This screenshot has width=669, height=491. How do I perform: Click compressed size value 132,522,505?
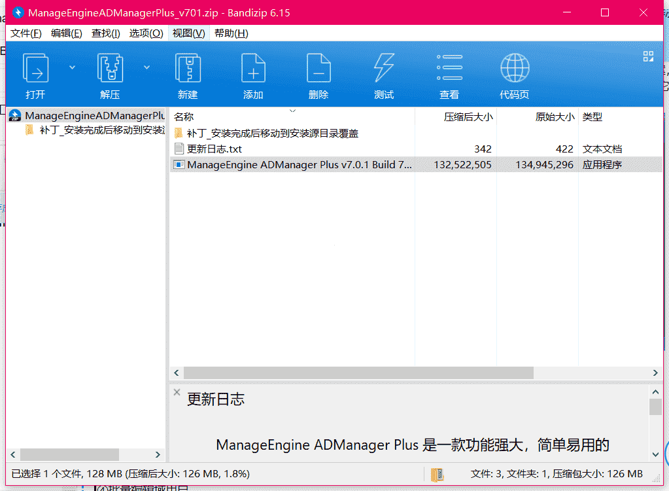[x=462, y=165]
